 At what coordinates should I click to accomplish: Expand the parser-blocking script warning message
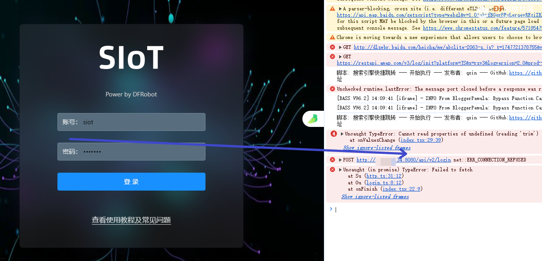click(x=340, y=9)
